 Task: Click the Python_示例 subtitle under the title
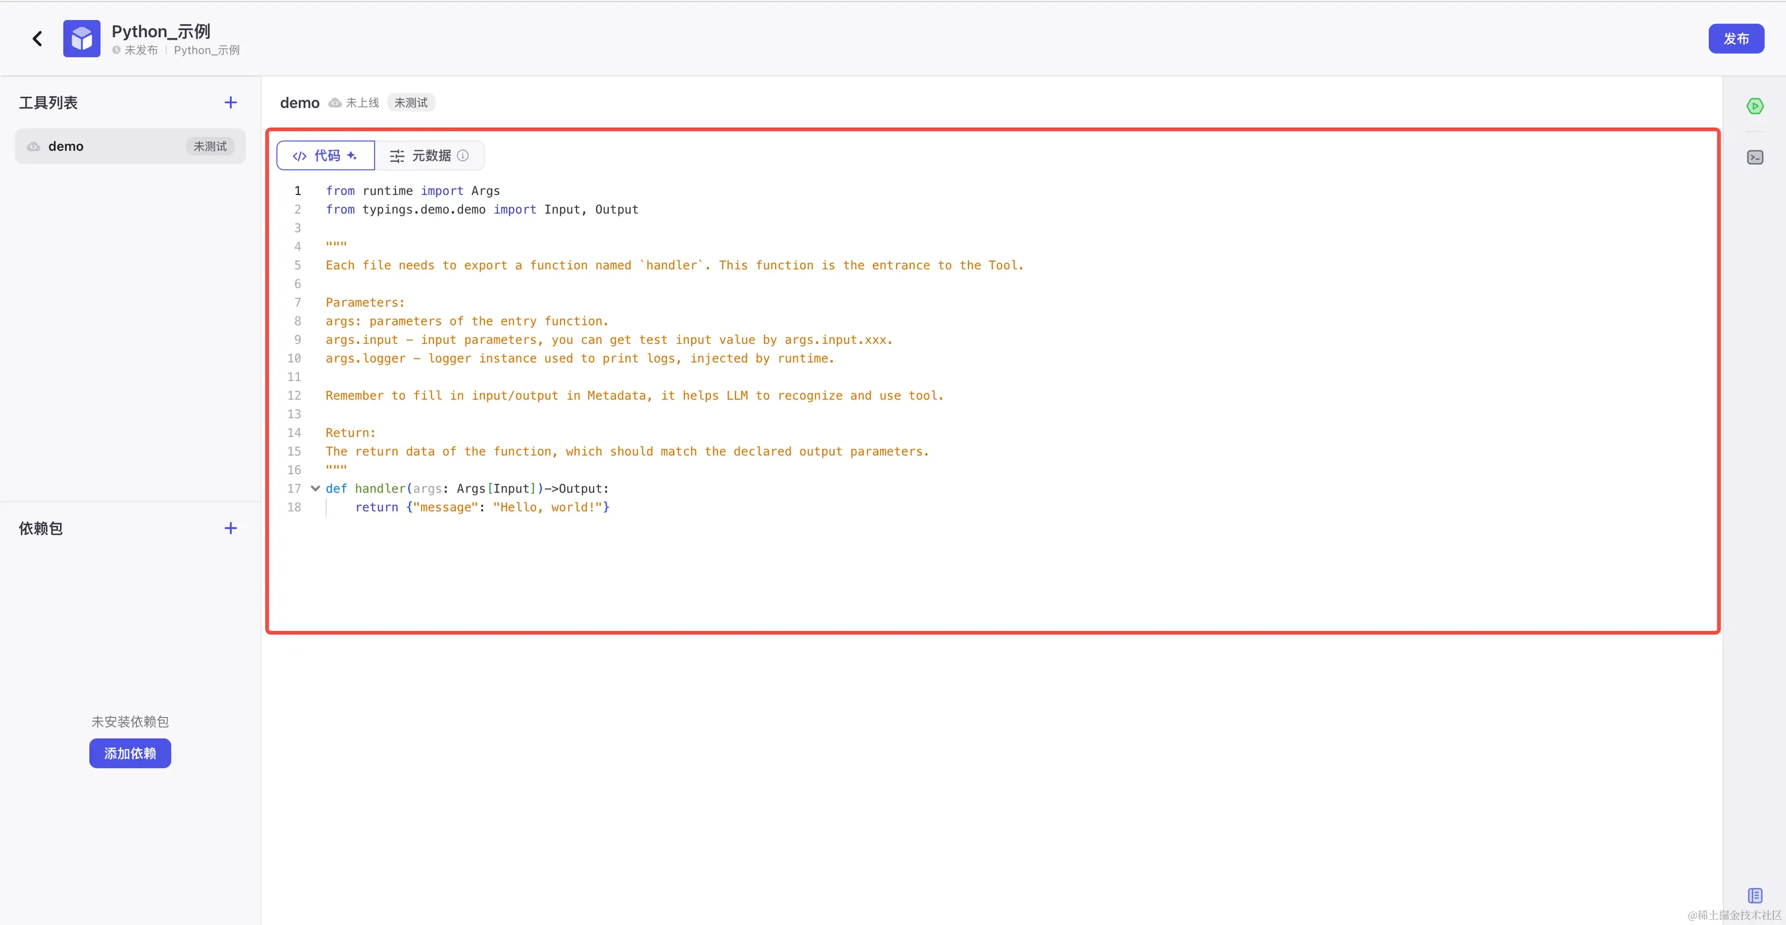click(207, 50)
